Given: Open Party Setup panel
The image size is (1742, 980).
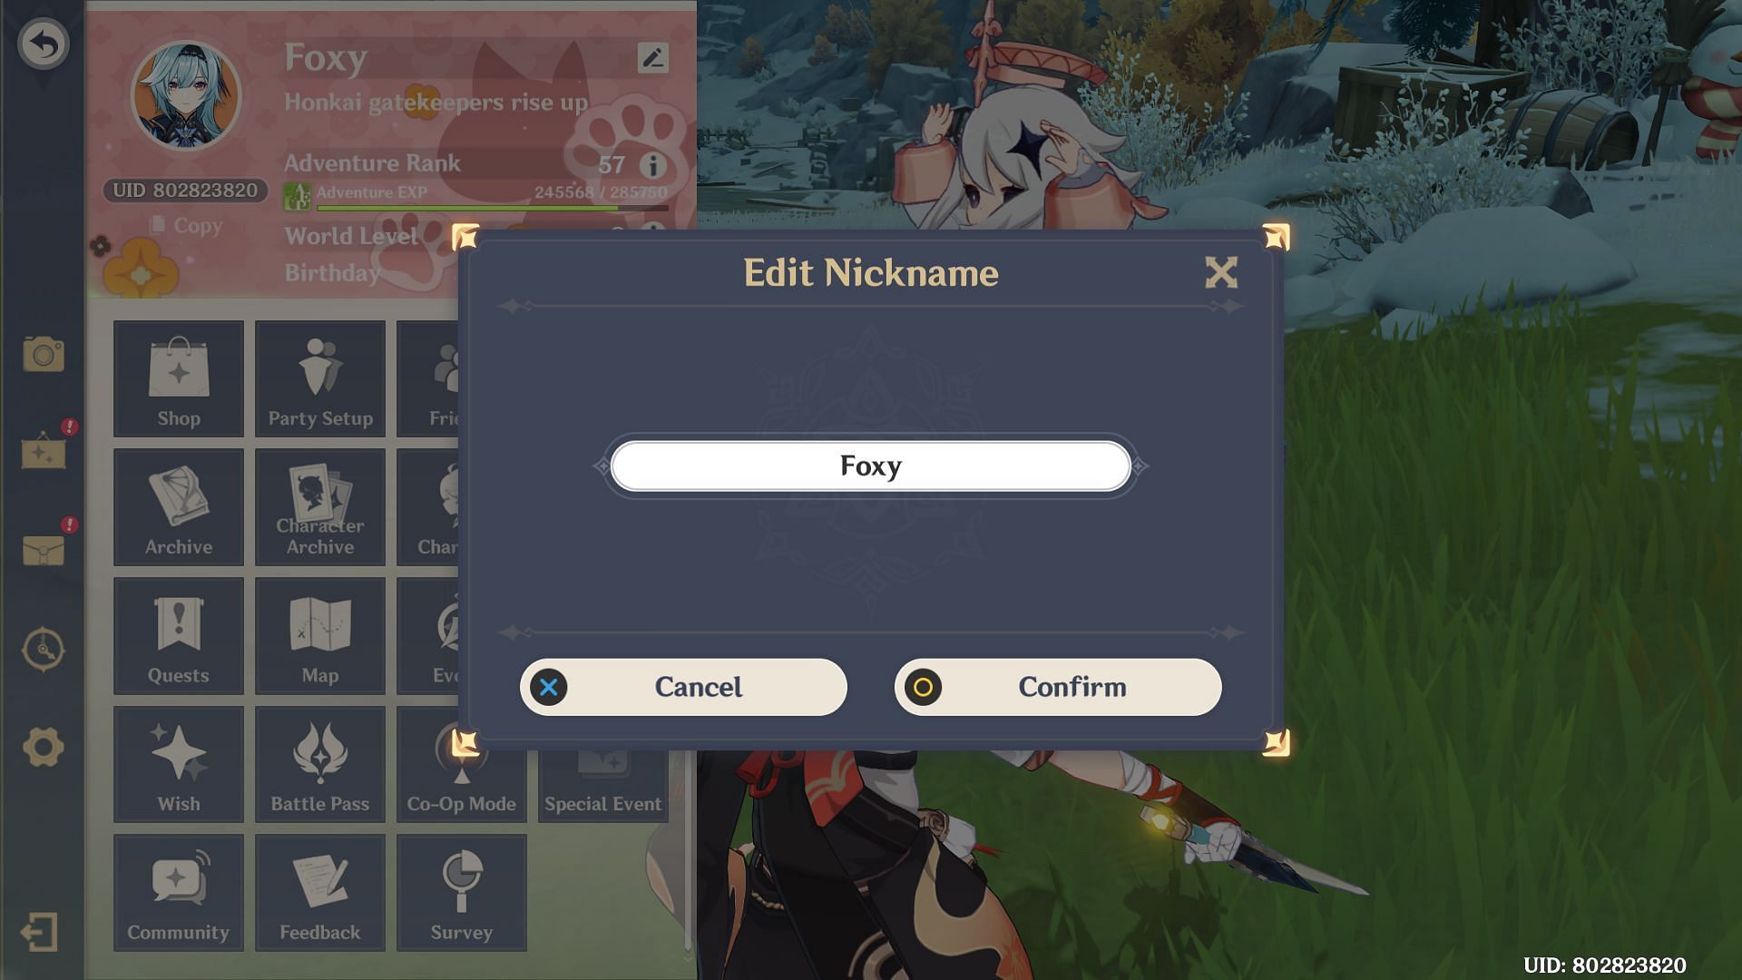Looking at the screenshot, I should (319, 377).
